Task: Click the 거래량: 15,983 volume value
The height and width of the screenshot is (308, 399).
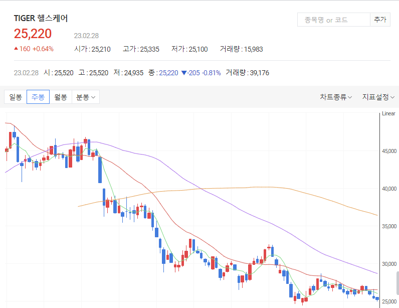Action: (x=241, y=49)
